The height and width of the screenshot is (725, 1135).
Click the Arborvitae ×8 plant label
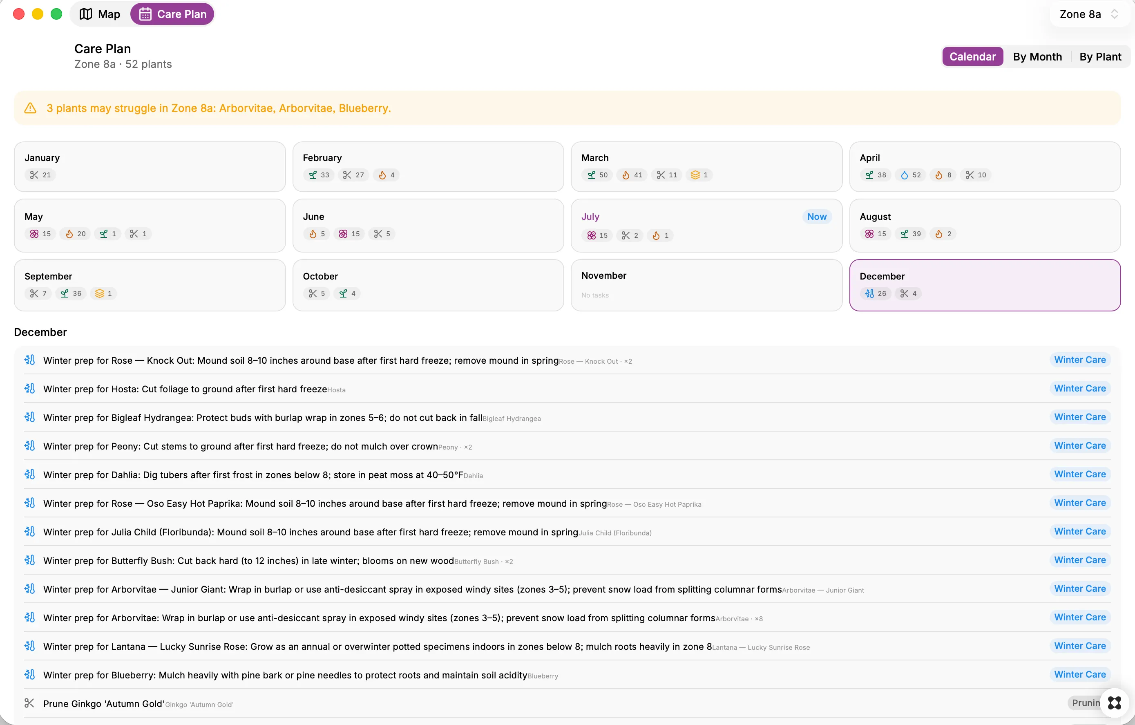pyautogui.click(x=739, y=619)
